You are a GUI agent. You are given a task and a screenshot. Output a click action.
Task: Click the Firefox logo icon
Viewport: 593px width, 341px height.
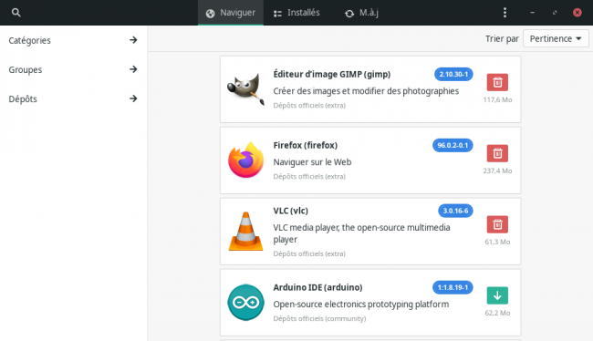pos(245,160)
